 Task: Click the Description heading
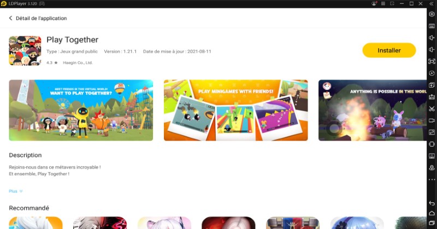tap(25, 155)
